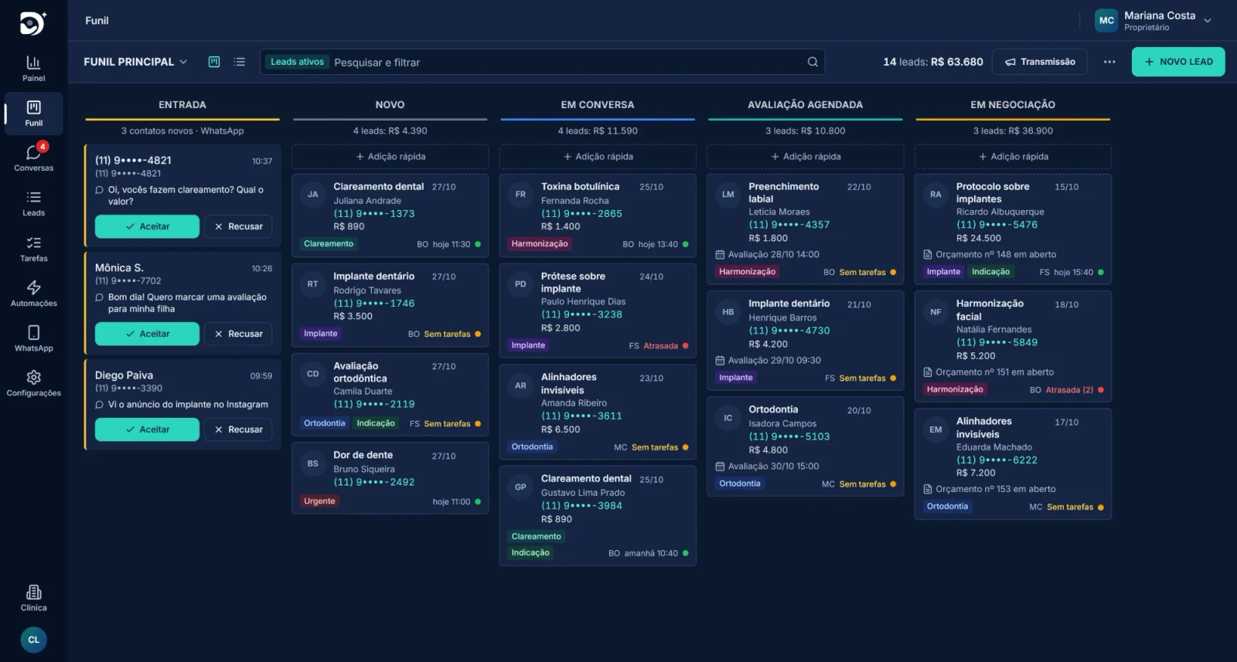Click the Atrasada status on Prótese sobre implante
The image size is (1237, 662).
click(661, 346)
